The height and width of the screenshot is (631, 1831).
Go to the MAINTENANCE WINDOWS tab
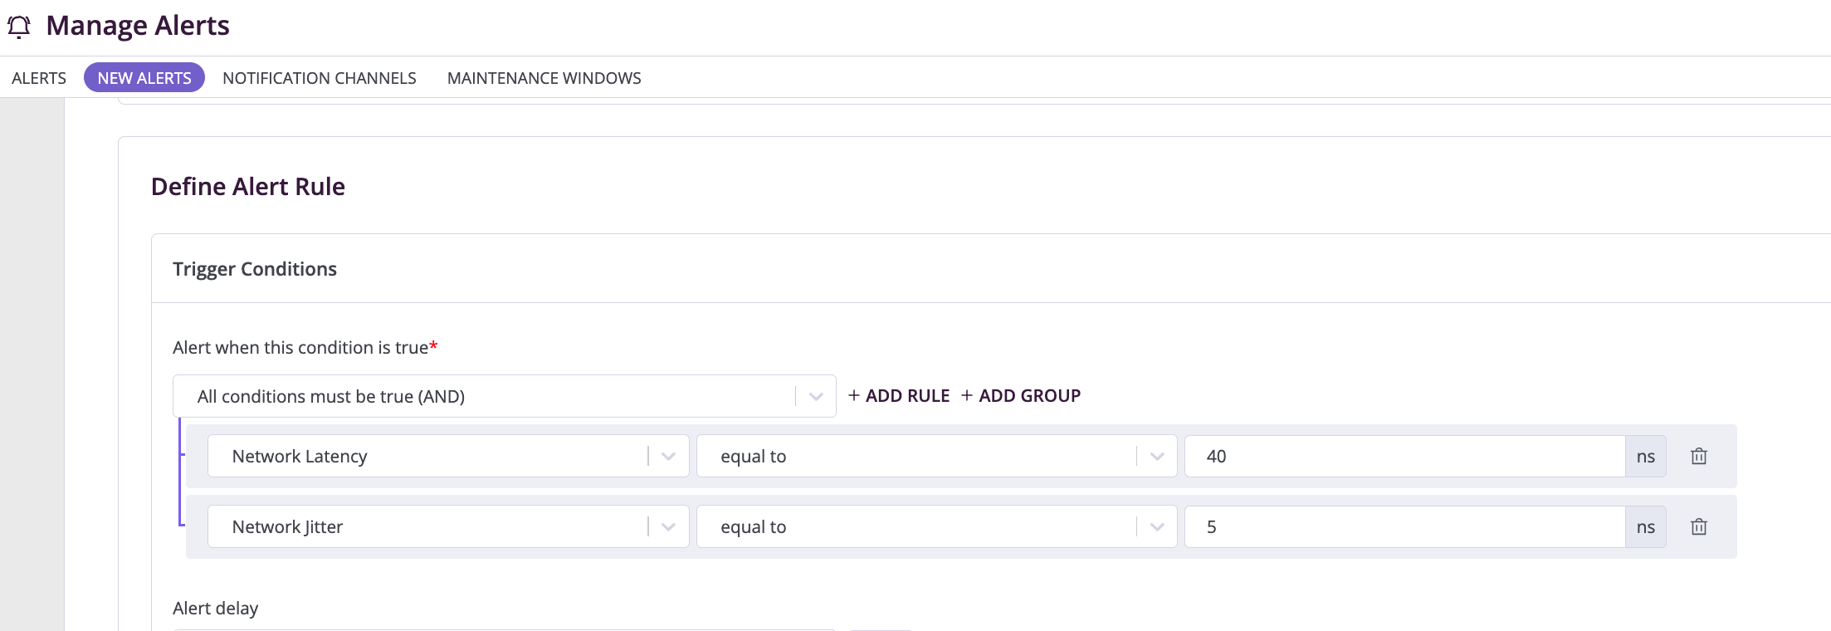544,78
